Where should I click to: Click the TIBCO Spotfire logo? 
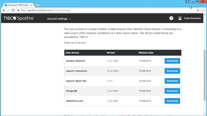19,18
